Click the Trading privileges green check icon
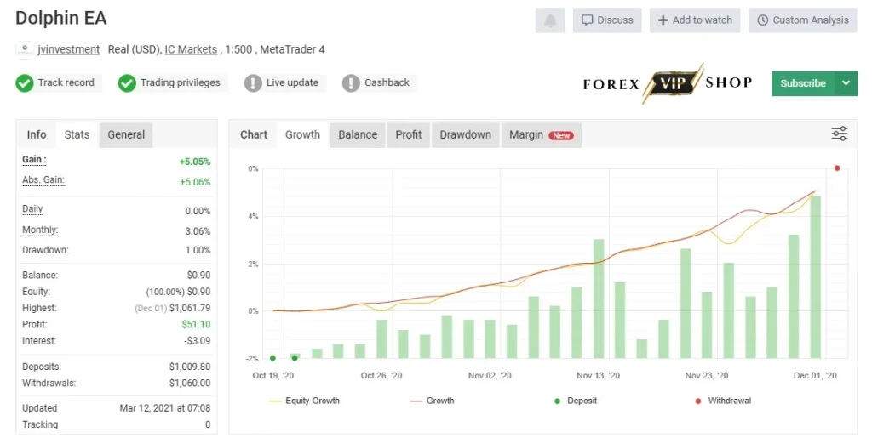 [x=127, y=83]
